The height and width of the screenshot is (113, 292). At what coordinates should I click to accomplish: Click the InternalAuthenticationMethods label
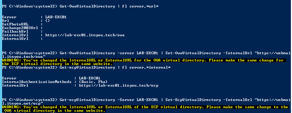37,82
